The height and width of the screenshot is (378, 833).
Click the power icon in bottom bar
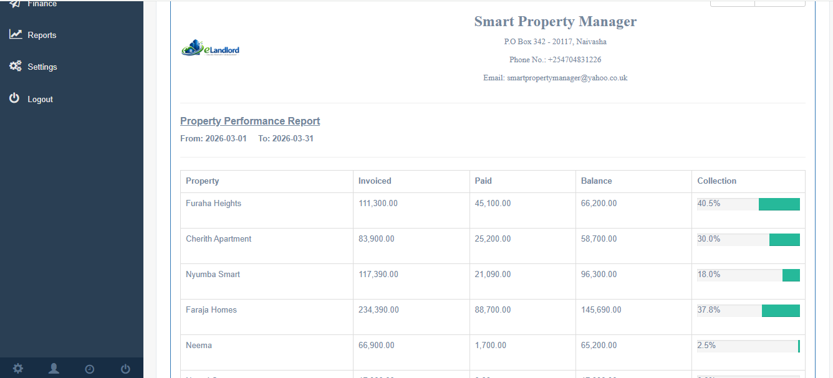click(x=125, y=369)
